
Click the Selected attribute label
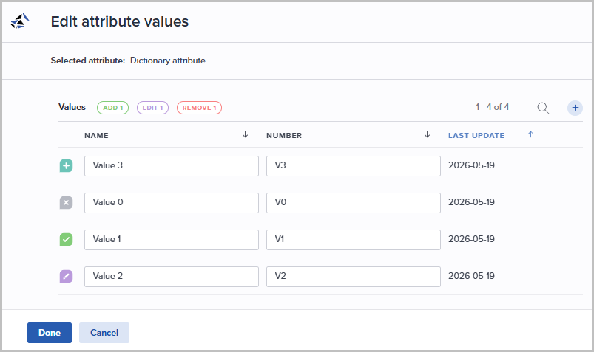(88, 61)
